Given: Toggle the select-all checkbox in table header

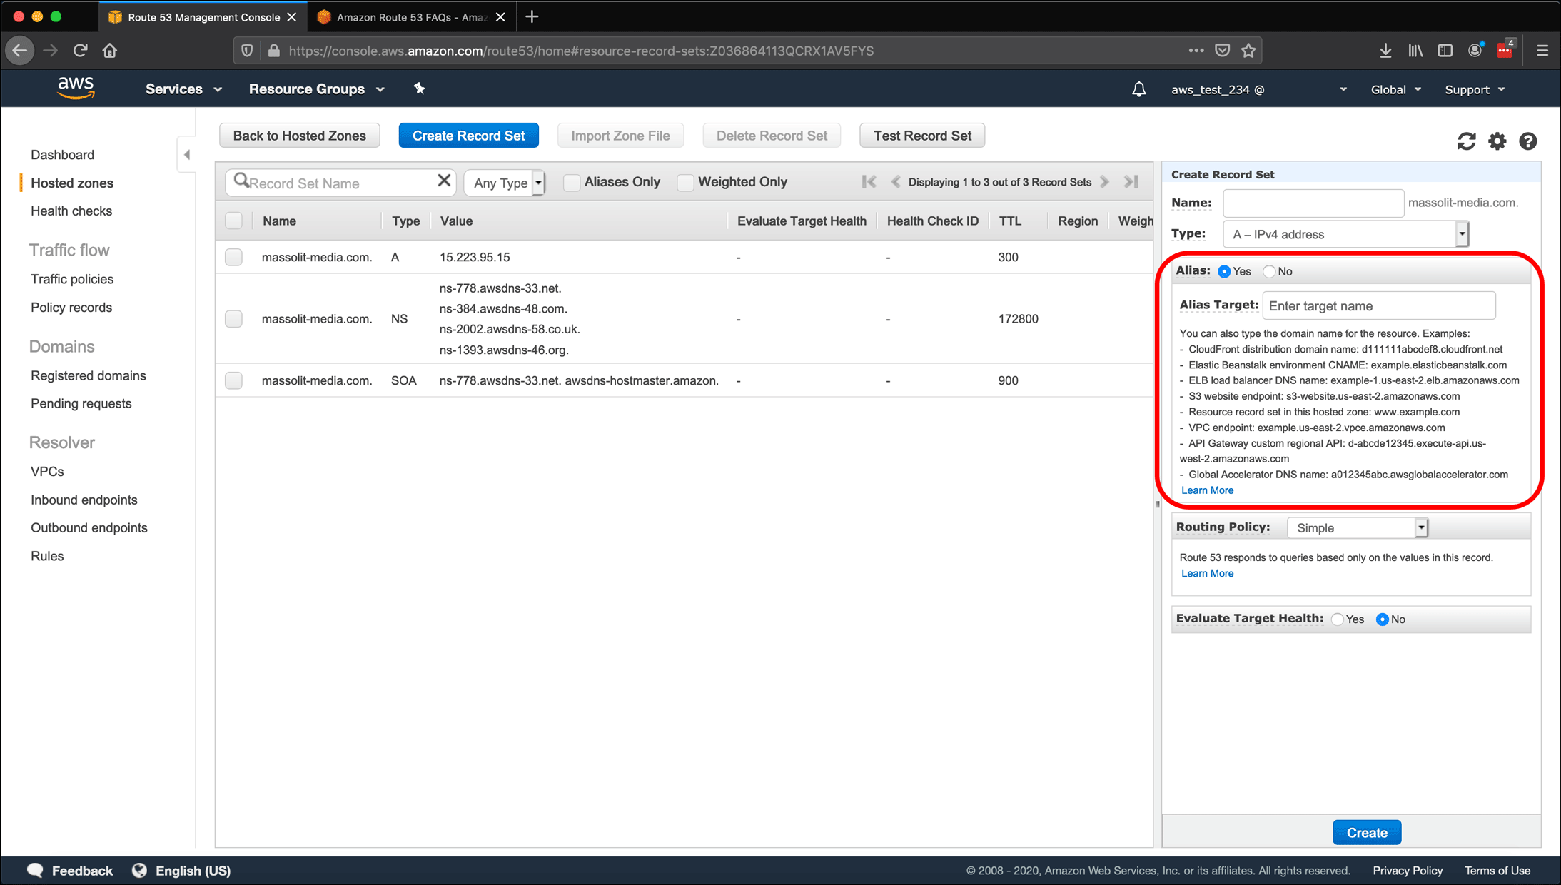Looking at the screenshot, I should point(233,221).
